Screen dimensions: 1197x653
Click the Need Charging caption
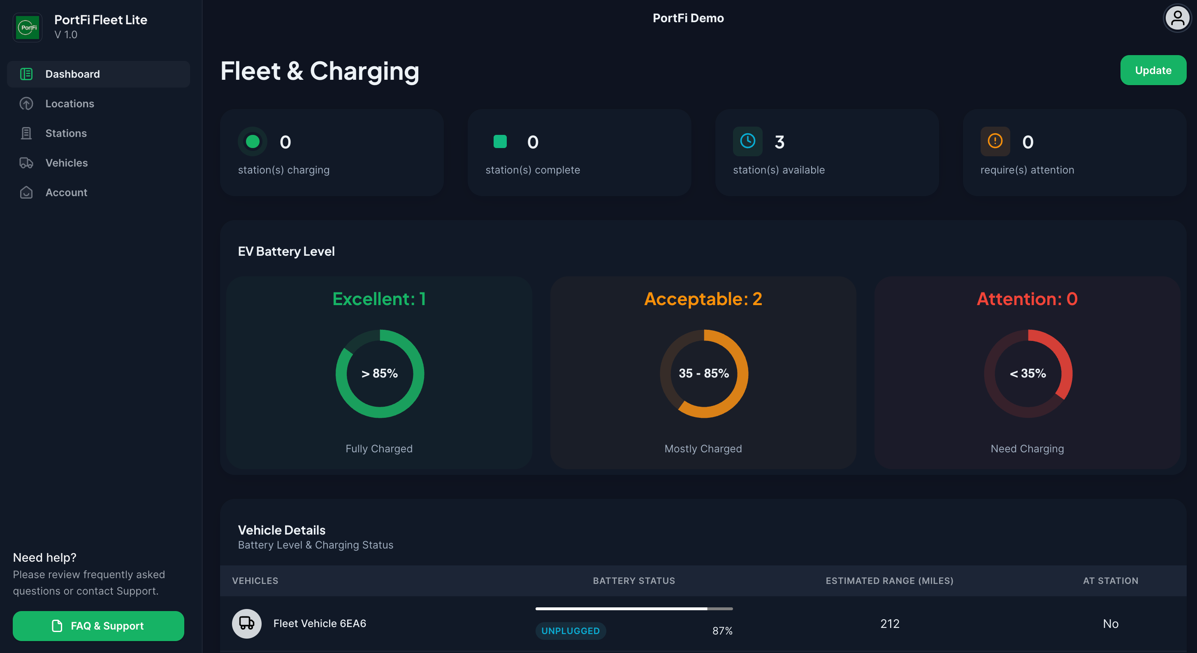click(x=1027, y=449)
